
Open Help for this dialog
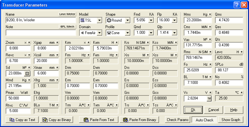(234, 110)
